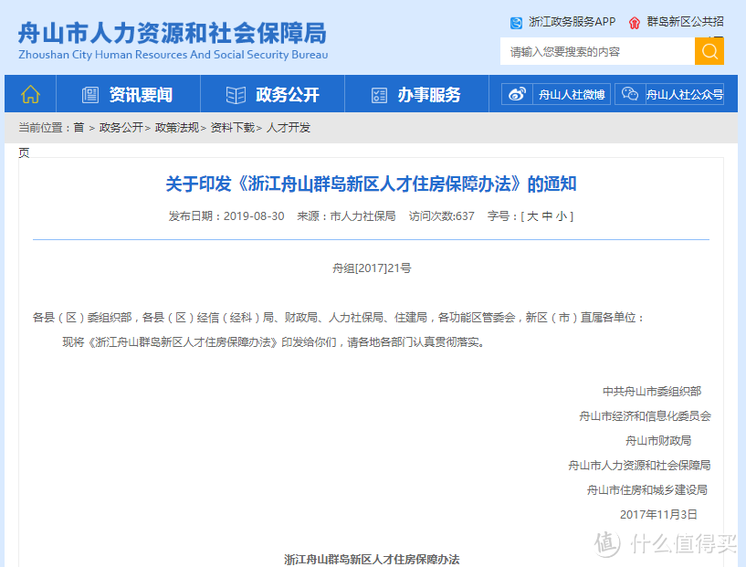
Task: Click signatory 舟山市财政局
Action: click(658, 441)
